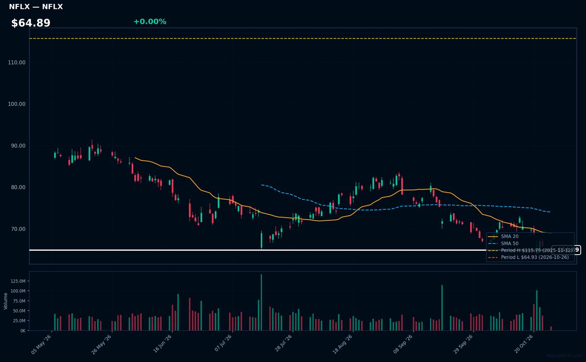Click the orange SMA 20 legend line swatch
Image resolution: width=586 pixels, height=362 pixels.
click(493, 236)
